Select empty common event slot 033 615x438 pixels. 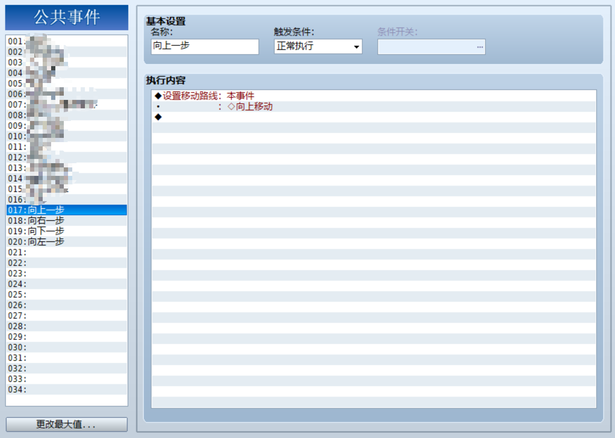pyautogui.click(x=67, y=379)
